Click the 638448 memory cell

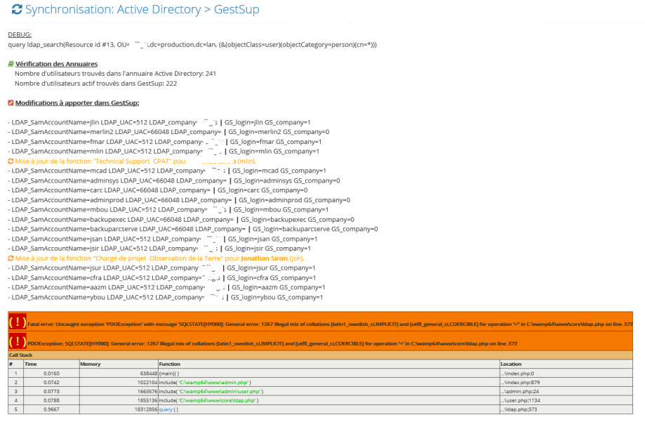tap(119, 374)
